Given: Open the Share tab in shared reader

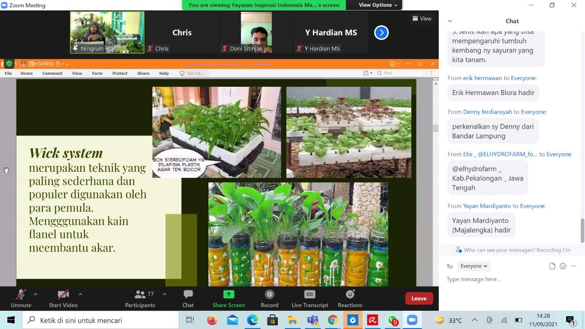Looking at the screenshot, I should point(143,73).
